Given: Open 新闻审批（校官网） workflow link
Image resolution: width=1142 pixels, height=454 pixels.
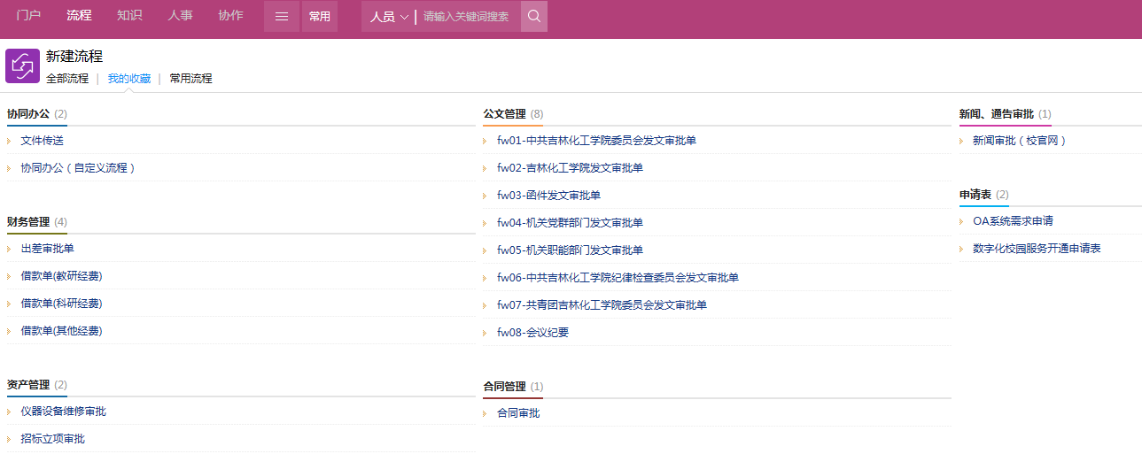Looking at the screenshot, I should click(1020, 141).
